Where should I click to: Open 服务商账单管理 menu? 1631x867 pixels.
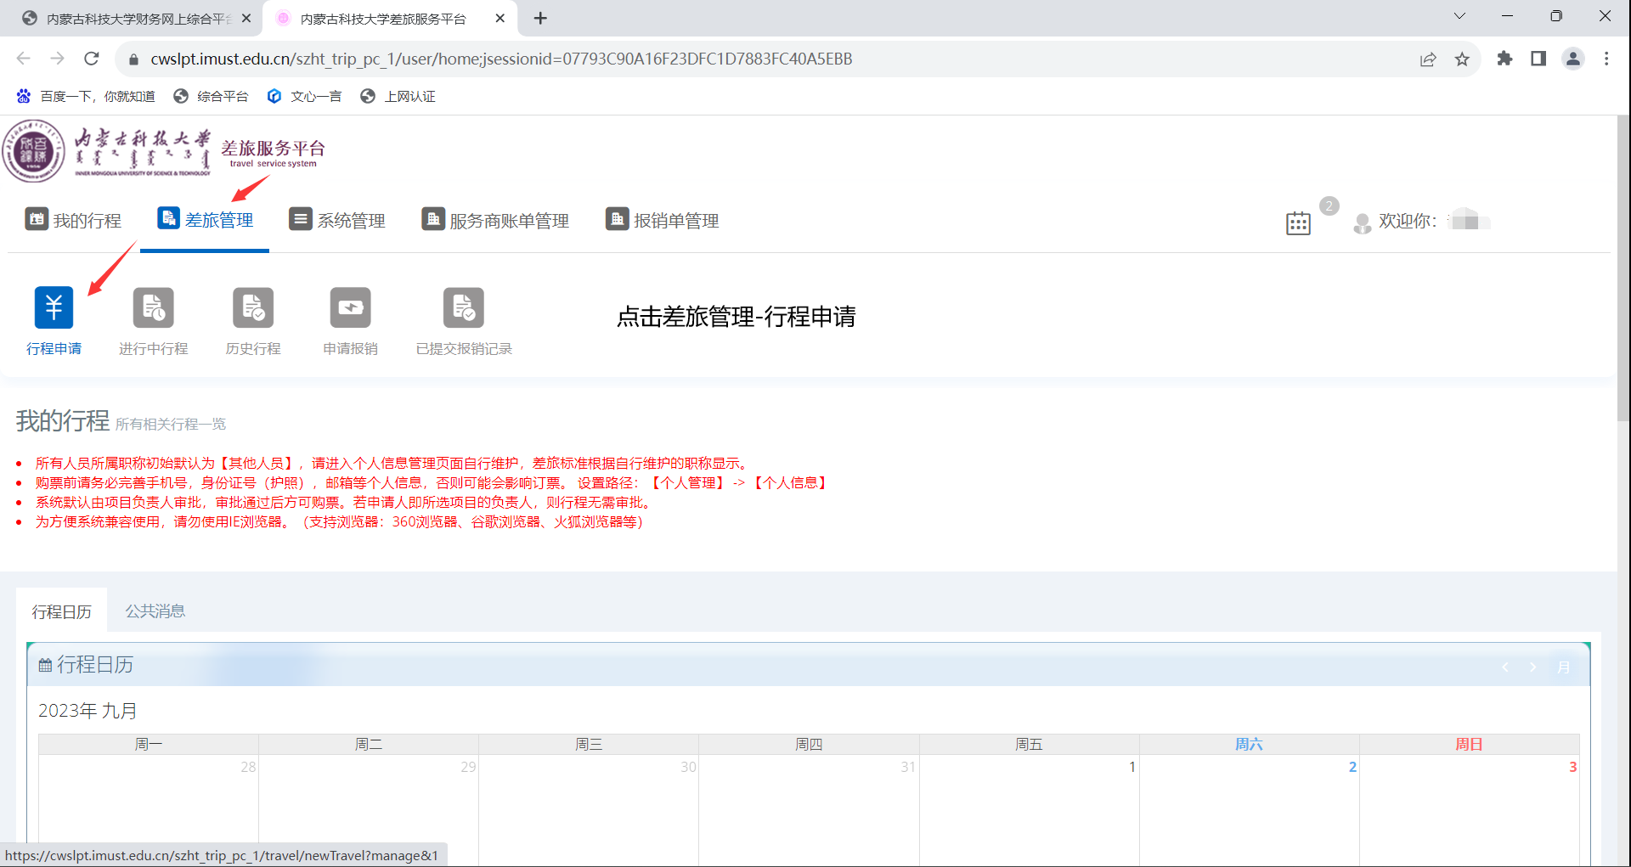pyautogui.click(x=495, y=221)
